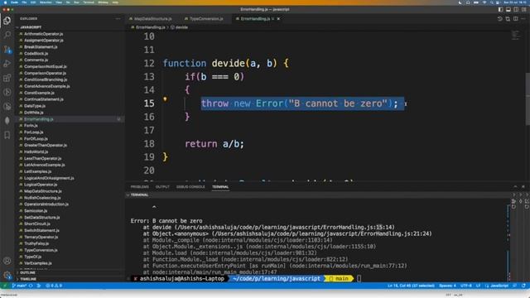Open the OUTPUT panel tab

pos(162,187)
